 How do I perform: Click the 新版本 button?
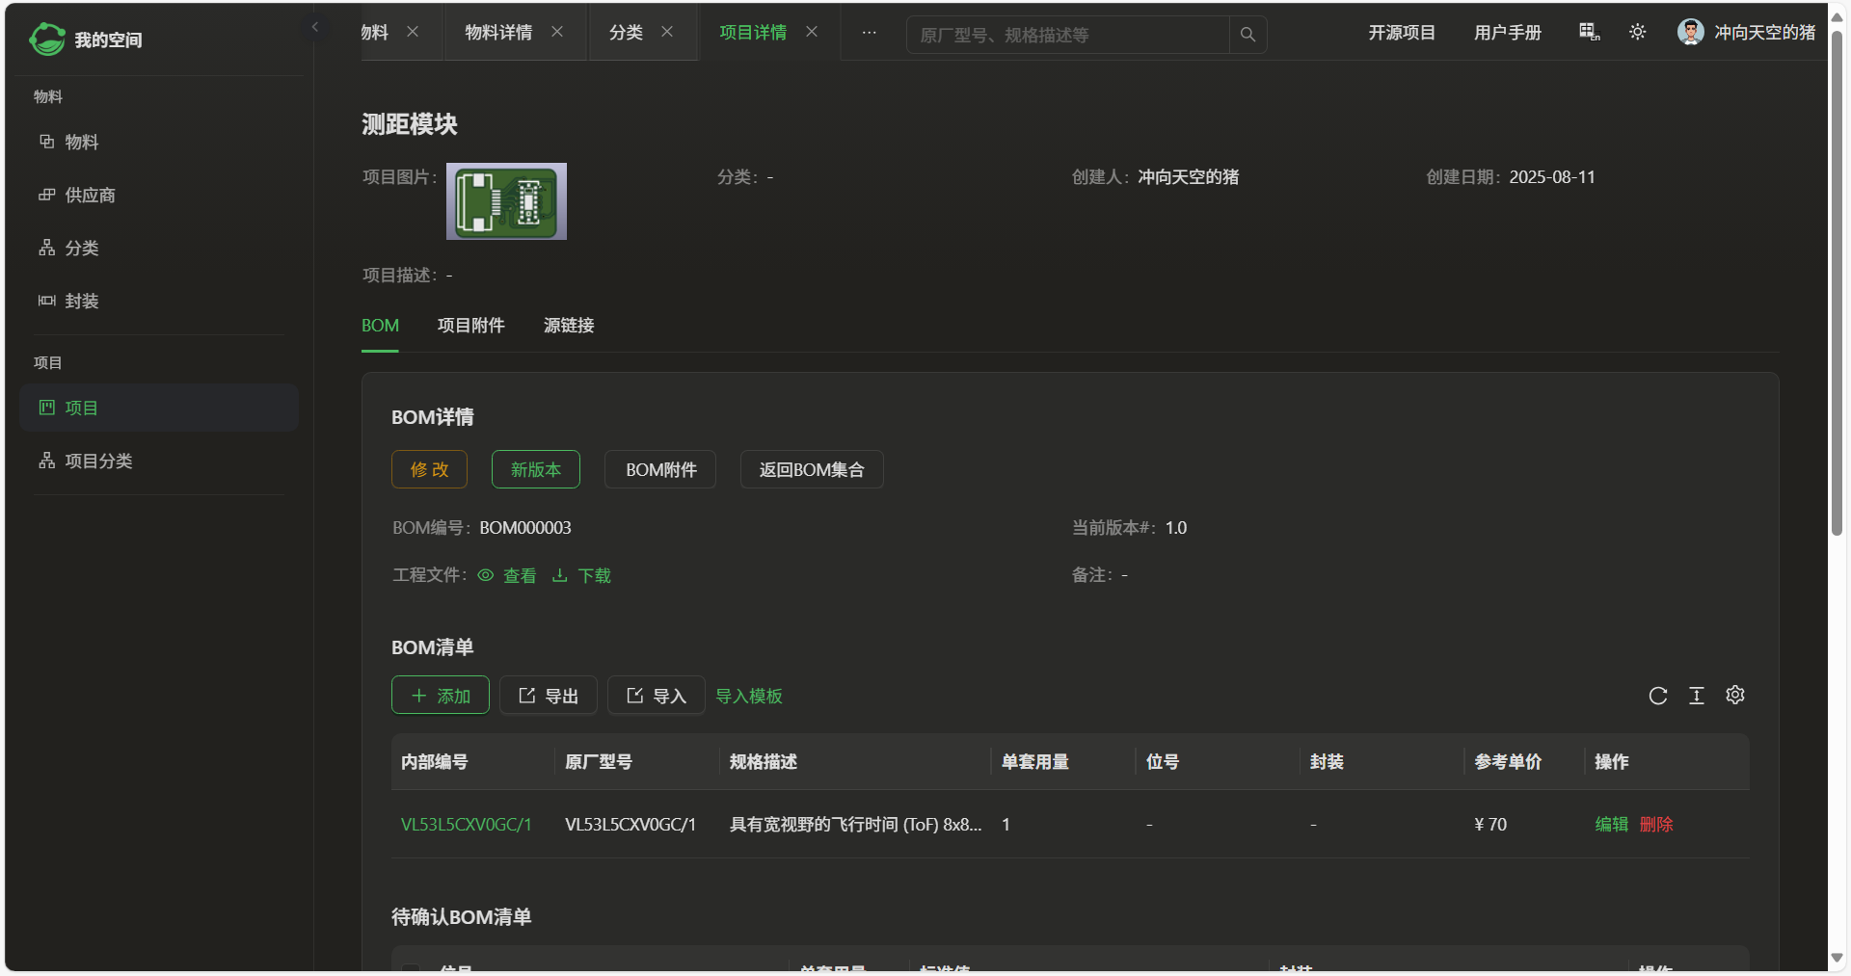[535, 469]
